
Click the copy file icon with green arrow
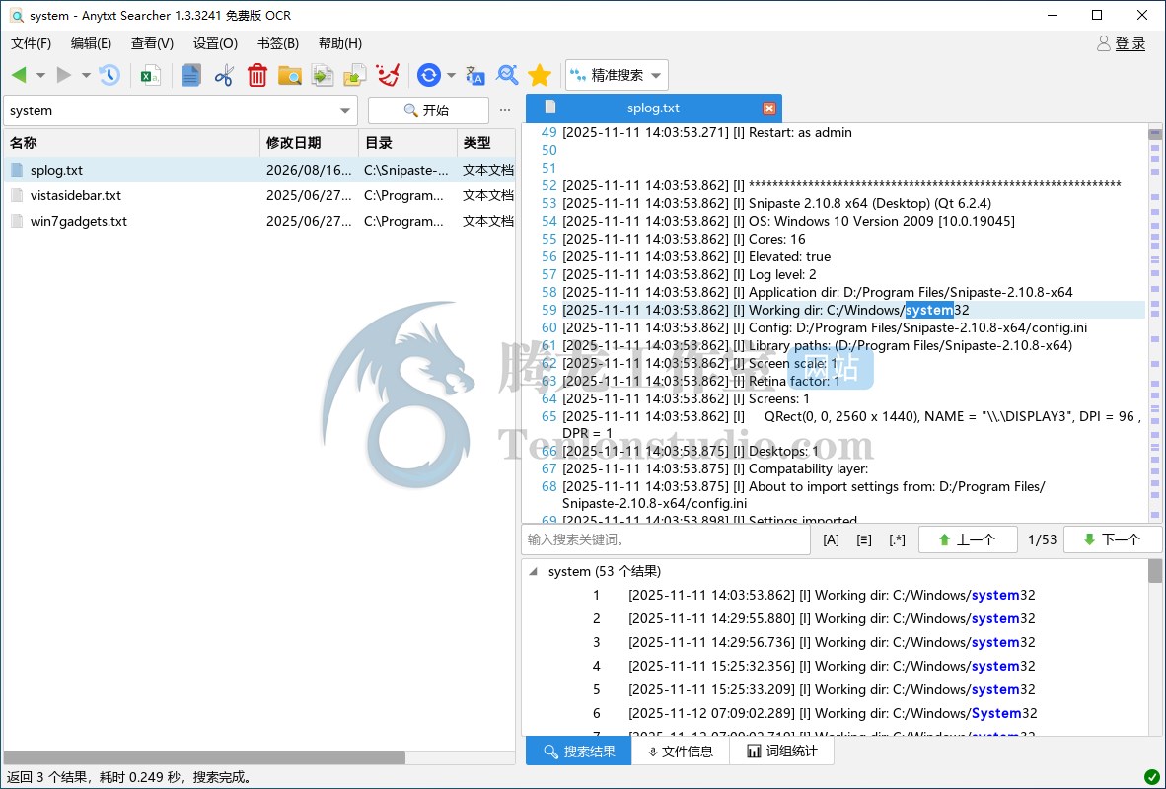point(322,75)
